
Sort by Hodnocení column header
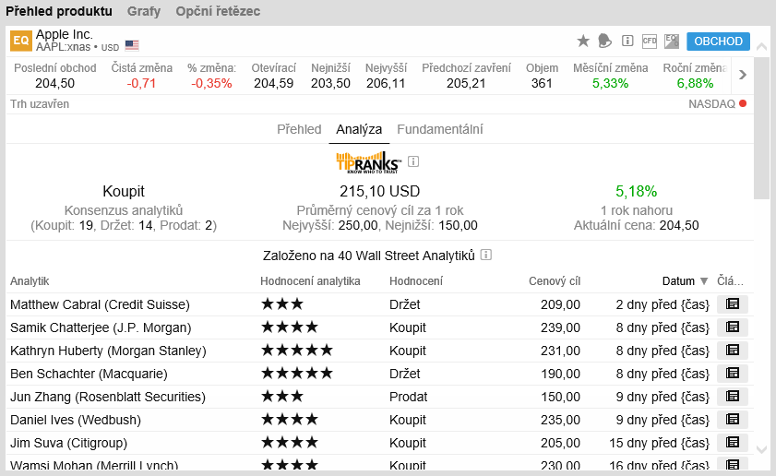point(416,281)
